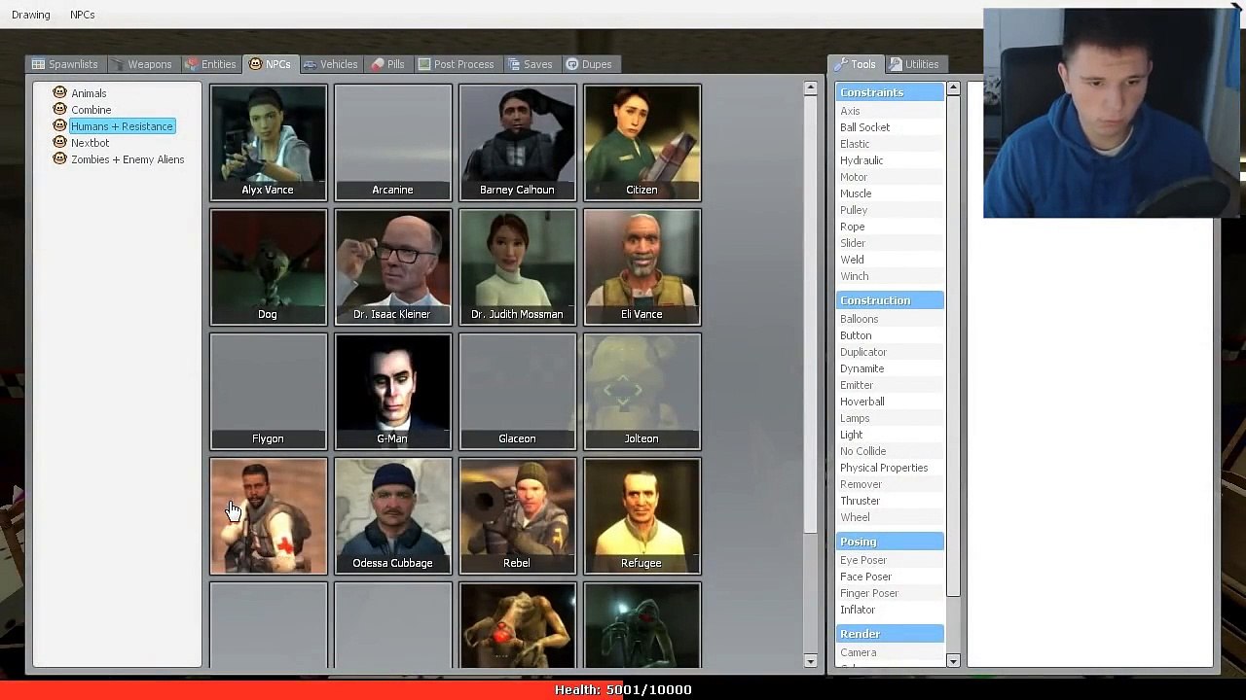Collapse the Construction tool category
The height and width of the screenshot is (700, 1246).
point(890,300)
